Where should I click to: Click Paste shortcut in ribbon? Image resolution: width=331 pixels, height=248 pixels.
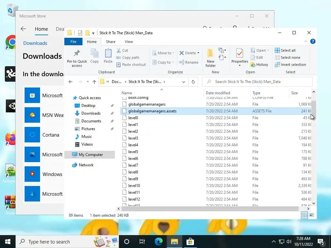tap(131, 65)
